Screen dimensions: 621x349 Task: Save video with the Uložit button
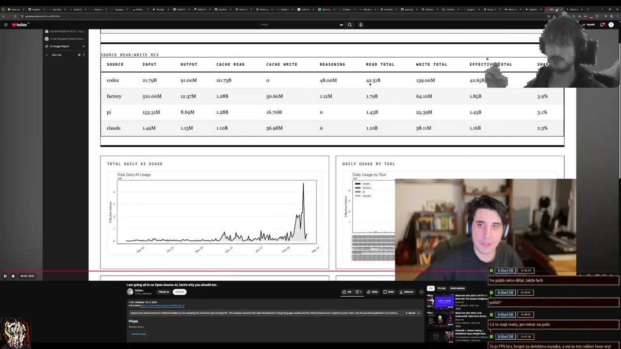389,292
